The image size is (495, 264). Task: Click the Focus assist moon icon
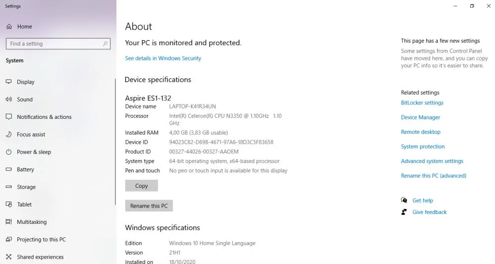pos(8,134)
